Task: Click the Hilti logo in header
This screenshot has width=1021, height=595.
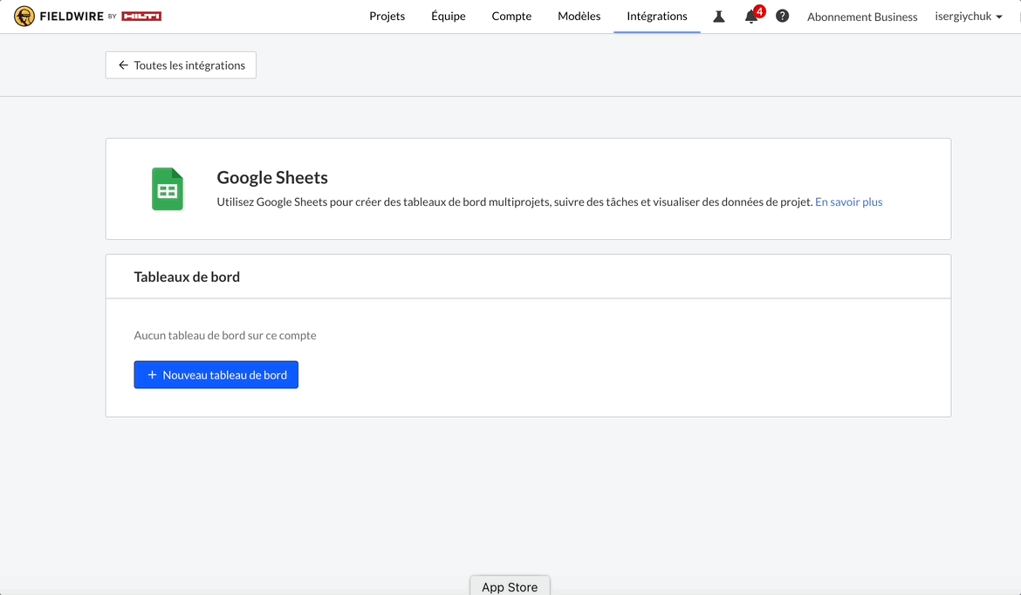Action: (x=141, y=17)
